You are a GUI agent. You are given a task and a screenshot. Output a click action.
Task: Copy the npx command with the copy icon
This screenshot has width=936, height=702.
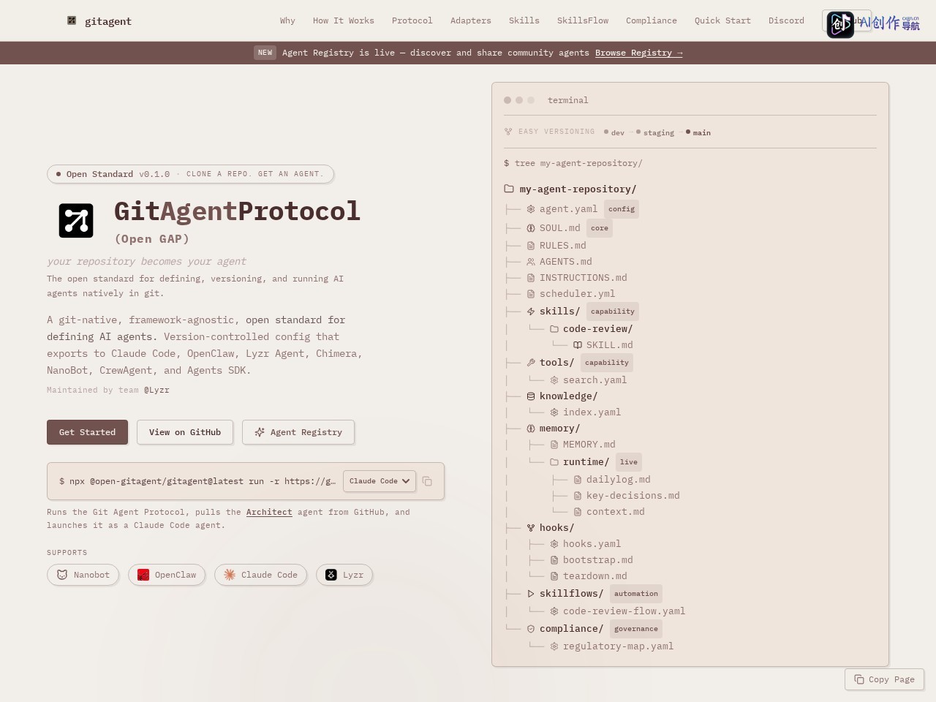tap(427, 481)
